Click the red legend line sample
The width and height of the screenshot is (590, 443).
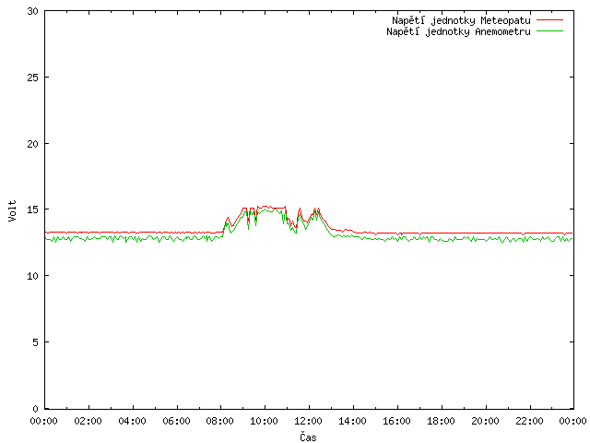549,19
